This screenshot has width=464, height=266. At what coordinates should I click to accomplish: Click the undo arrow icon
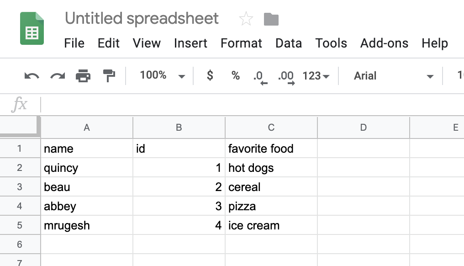tap(32, 76)
